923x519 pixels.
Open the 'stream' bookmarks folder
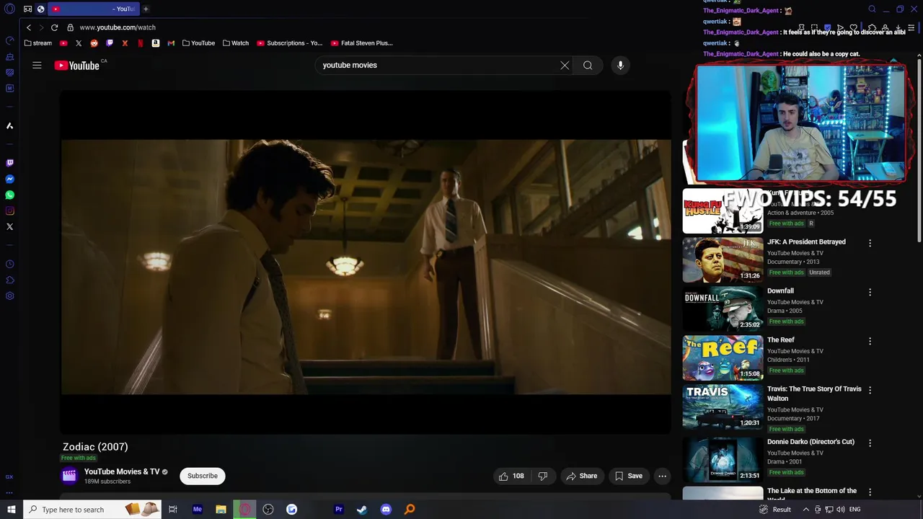pos(38,43)
